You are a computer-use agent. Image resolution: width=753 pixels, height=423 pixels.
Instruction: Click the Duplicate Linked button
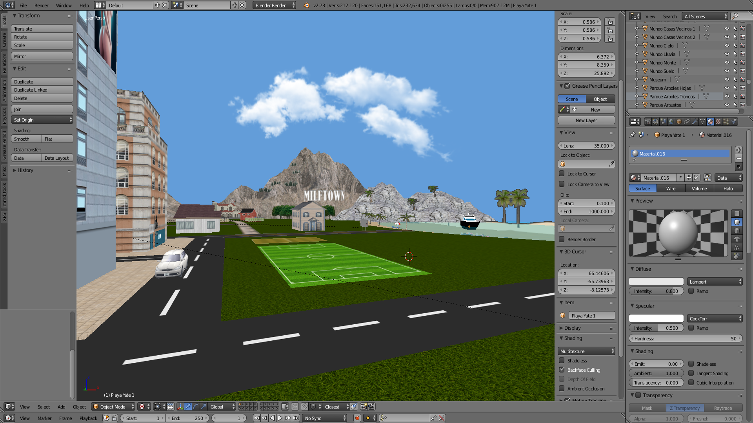pyautogui.click(x=42, y=90)
